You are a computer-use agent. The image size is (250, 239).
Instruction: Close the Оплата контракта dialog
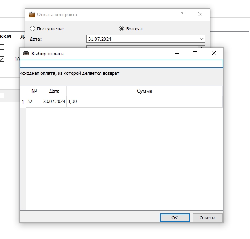pyautogui.click(x=200, y=14)
